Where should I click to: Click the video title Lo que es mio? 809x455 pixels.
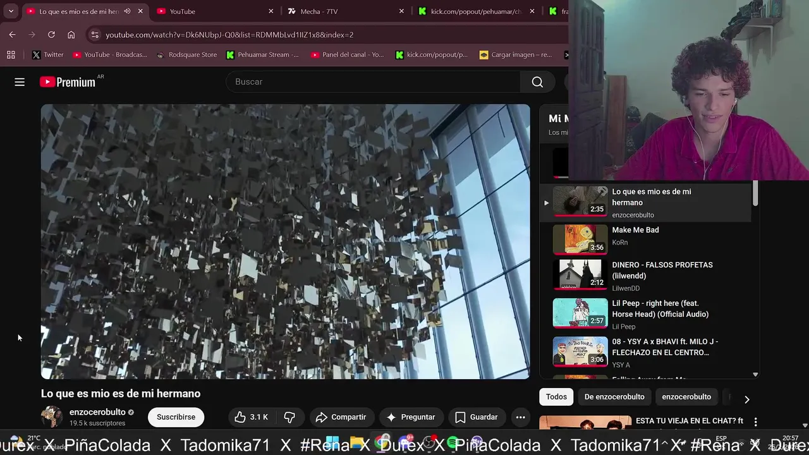121,393
